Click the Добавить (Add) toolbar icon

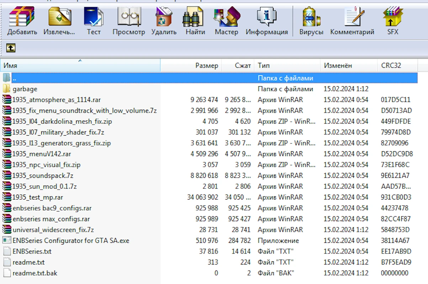pos(22,18)
